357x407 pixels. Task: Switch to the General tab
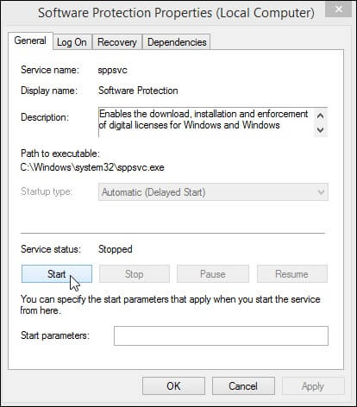pyautogui.click(x=30, y=41)
